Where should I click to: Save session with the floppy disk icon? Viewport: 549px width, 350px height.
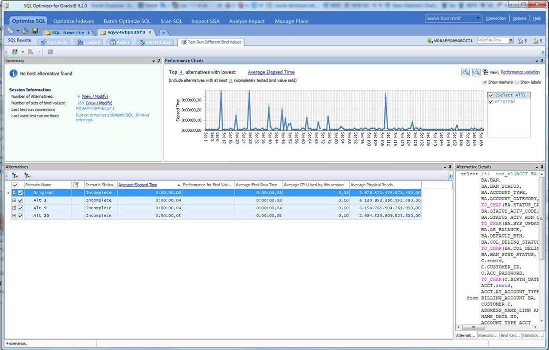click(x=35, y=31)
